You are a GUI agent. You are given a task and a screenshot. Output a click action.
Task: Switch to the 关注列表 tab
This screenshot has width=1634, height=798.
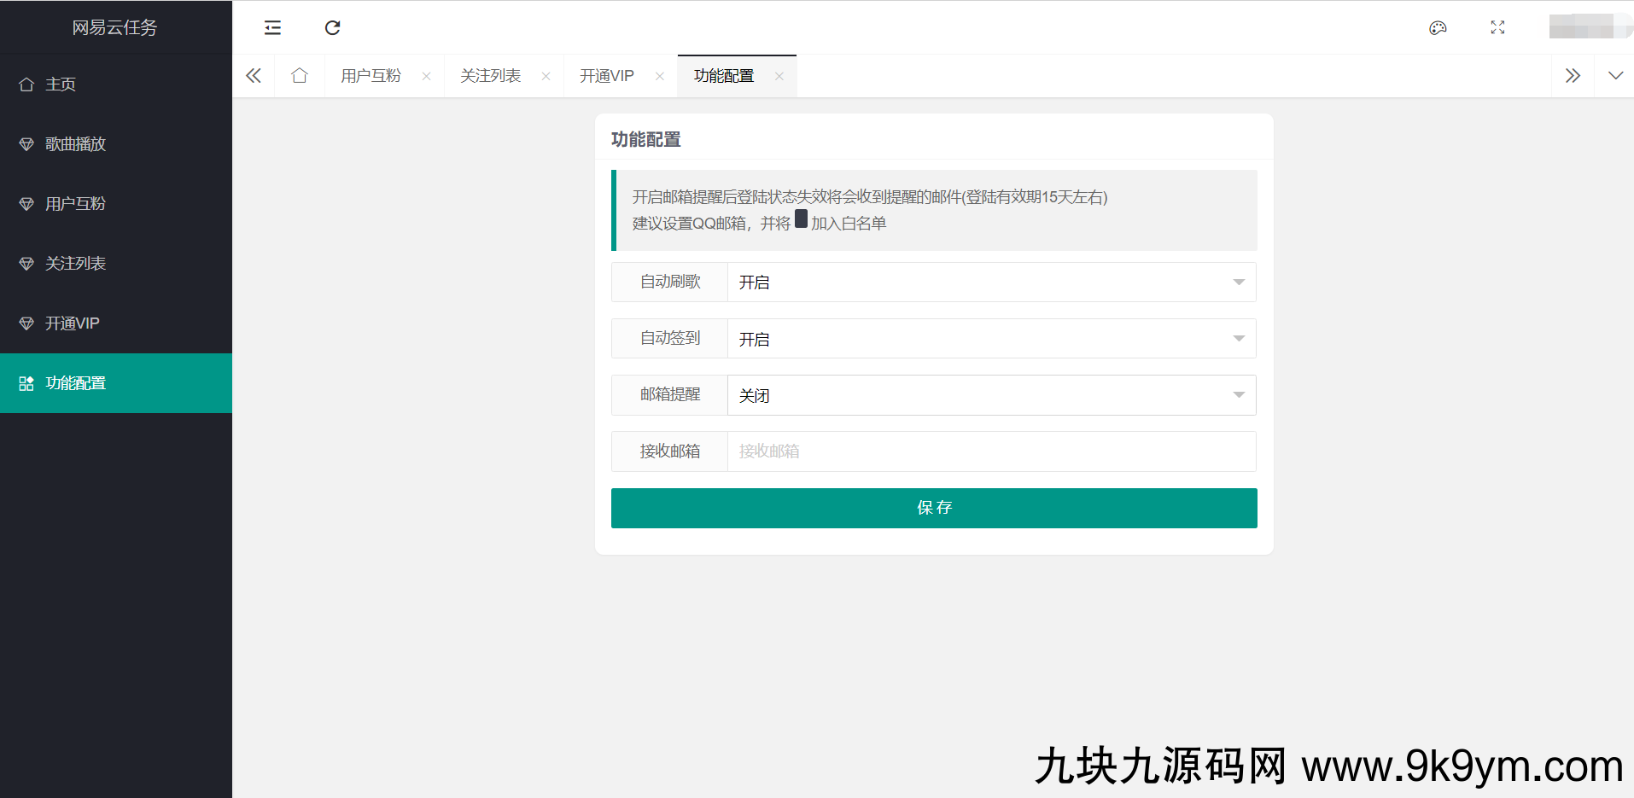(x=490, y=75)
